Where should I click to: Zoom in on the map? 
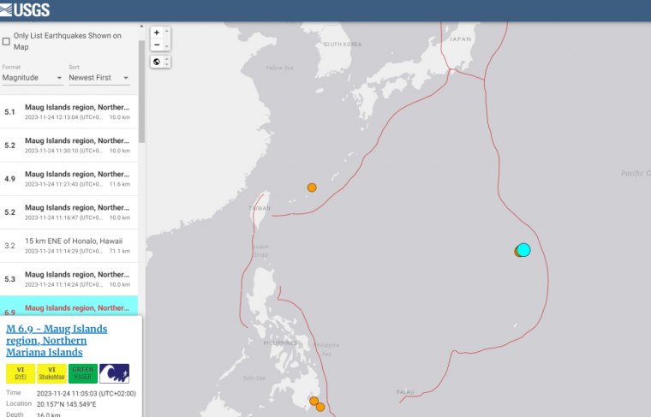pos(156,33)
